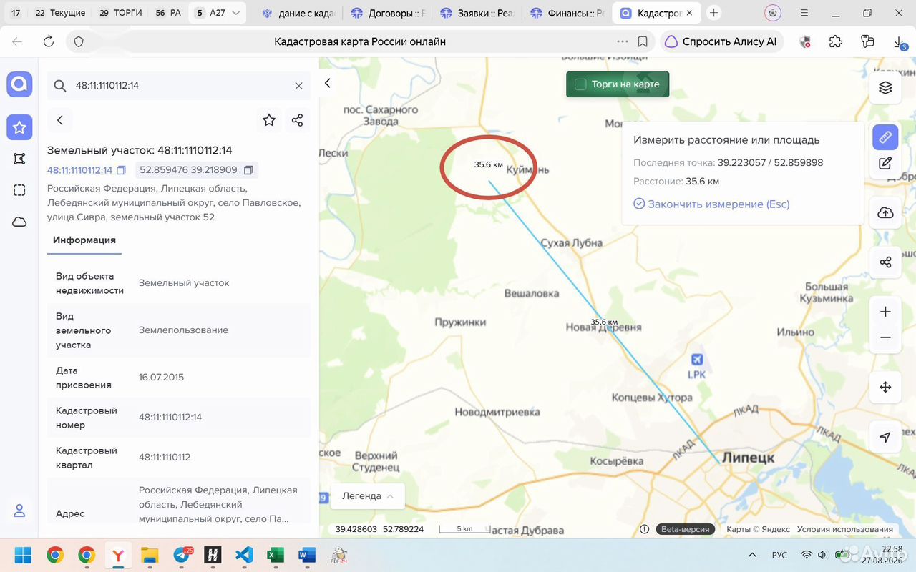Copy coordinates 52.859476 39.218909

248,170
